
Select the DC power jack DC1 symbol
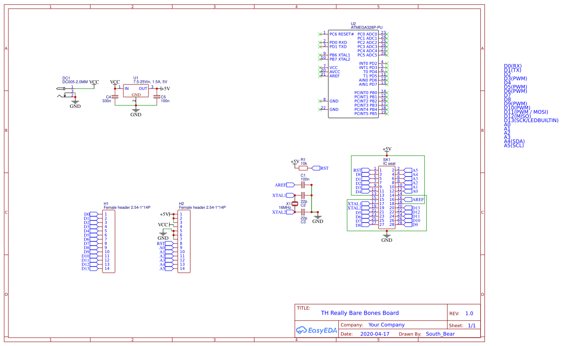coord(67,92)
